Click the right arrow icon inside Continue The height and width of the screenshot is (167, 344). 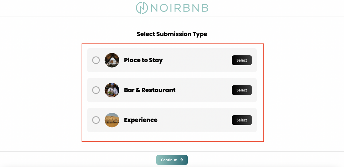point(181,160)
